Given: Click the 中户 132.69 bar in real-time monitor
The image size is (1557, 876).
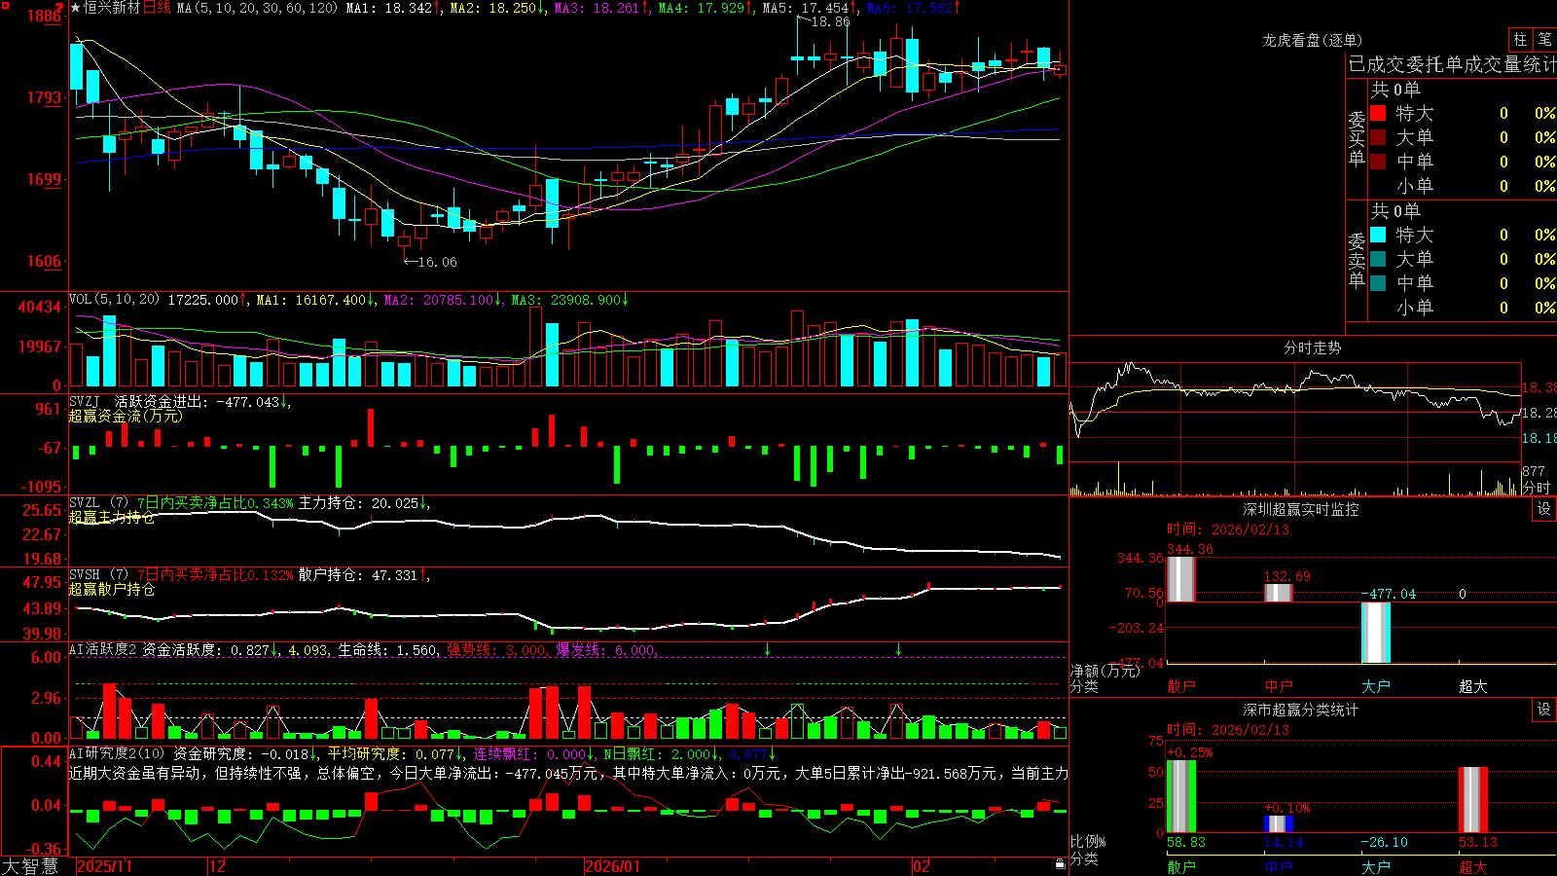Looking at the screenshot, I should [x=1278, y=593].
